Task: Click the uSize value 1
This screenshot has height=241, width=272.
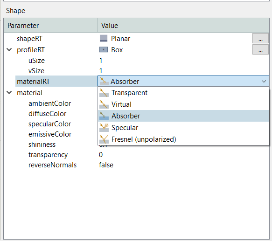Action: tap(101, 61)
